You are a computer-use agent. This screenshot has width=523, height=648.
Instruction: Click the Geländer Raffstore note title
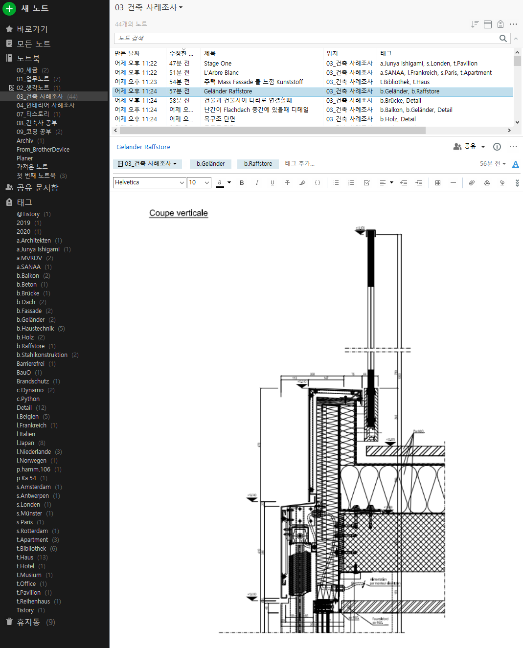pos(143,147)
